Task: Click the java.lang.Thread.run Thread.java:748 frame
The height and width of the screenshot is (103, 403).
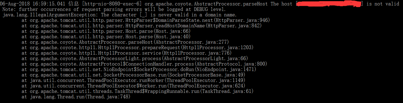Action: 76,97
